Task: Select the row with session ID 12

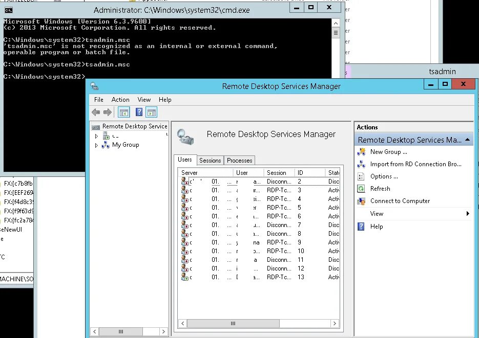Action: coord(260,268)
